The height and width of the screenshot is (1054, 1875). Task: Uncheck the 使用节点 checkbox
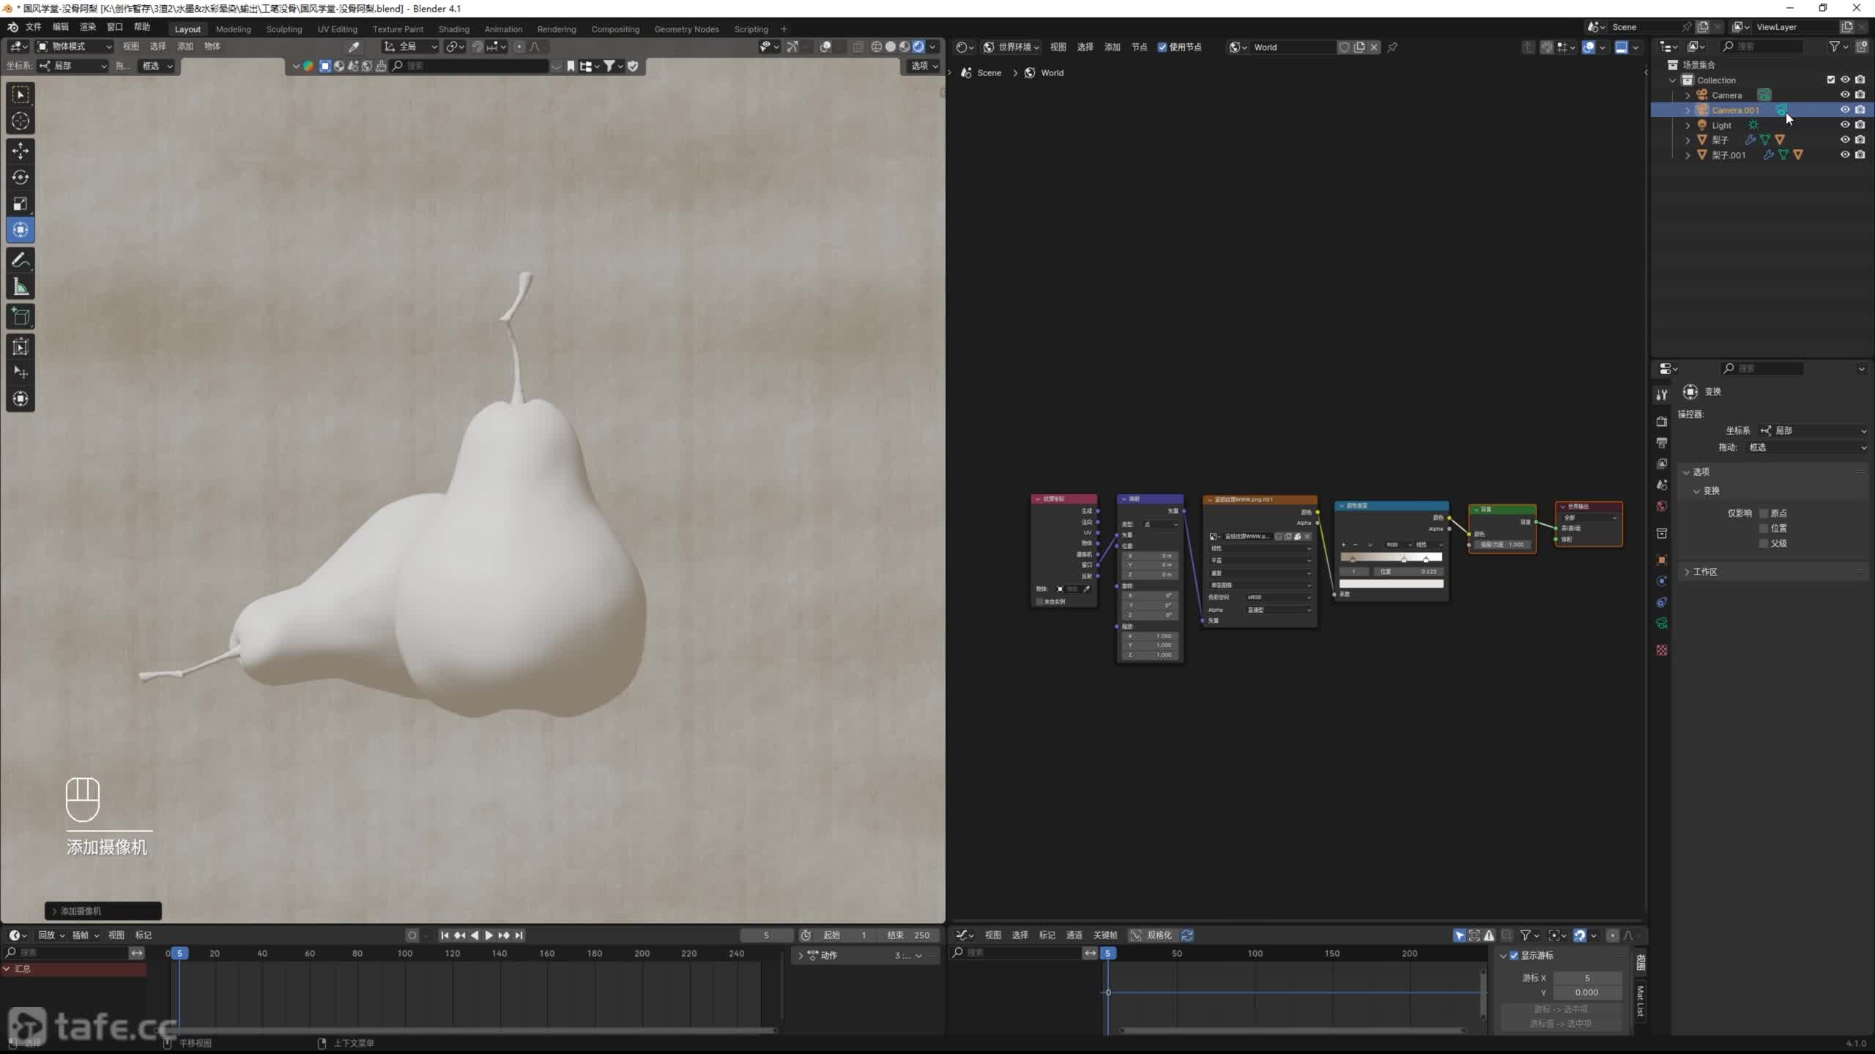(x=1162, y=47)
